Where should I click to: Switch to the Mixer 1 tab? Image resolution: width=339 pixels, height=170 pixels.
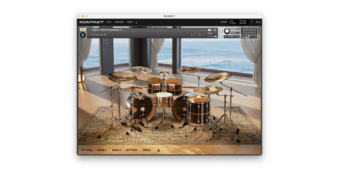tap(102, 150)
